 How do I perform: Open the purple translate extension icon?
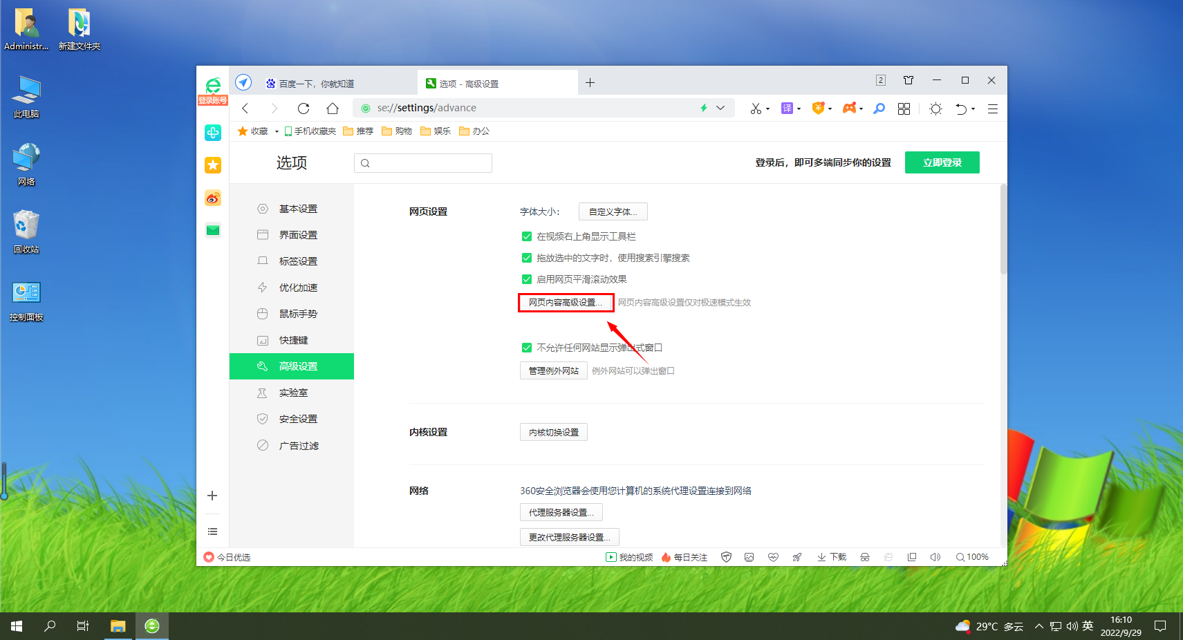787,109
